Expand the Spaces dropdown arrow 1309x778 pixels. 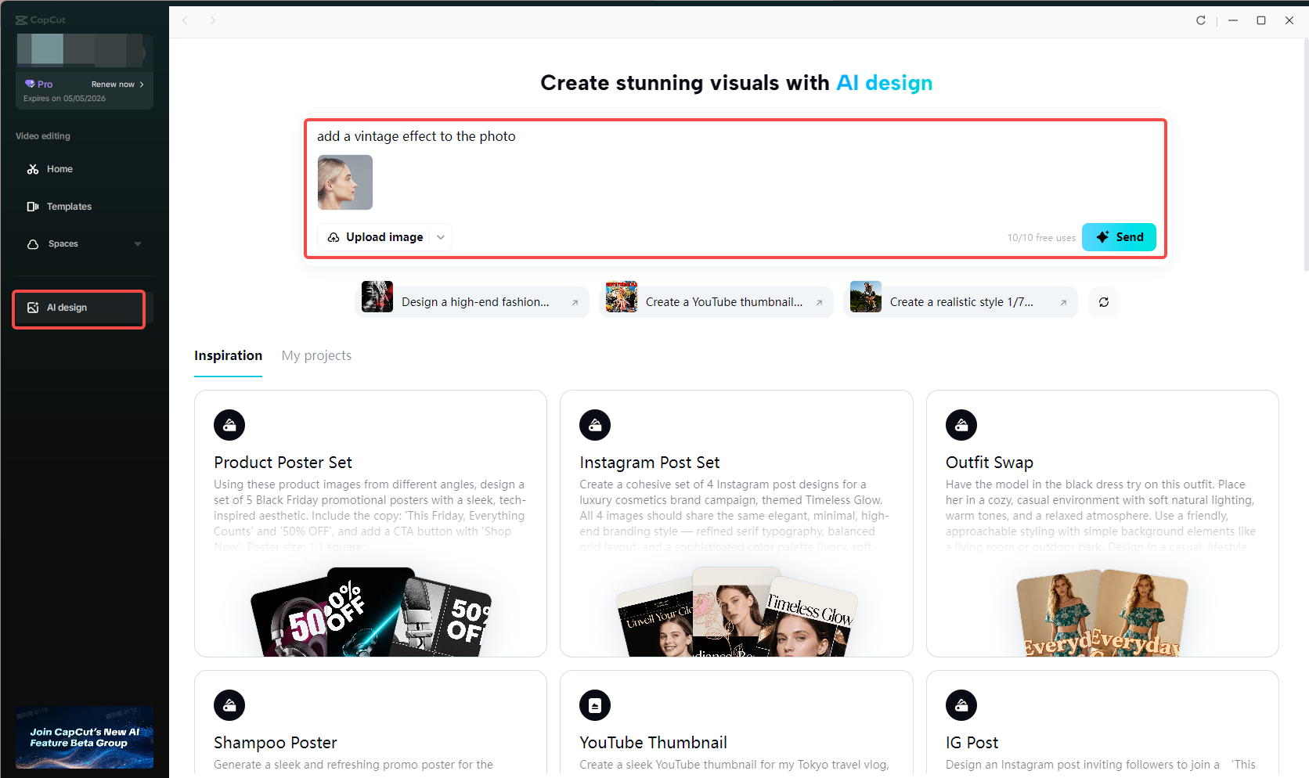(138, 244)
